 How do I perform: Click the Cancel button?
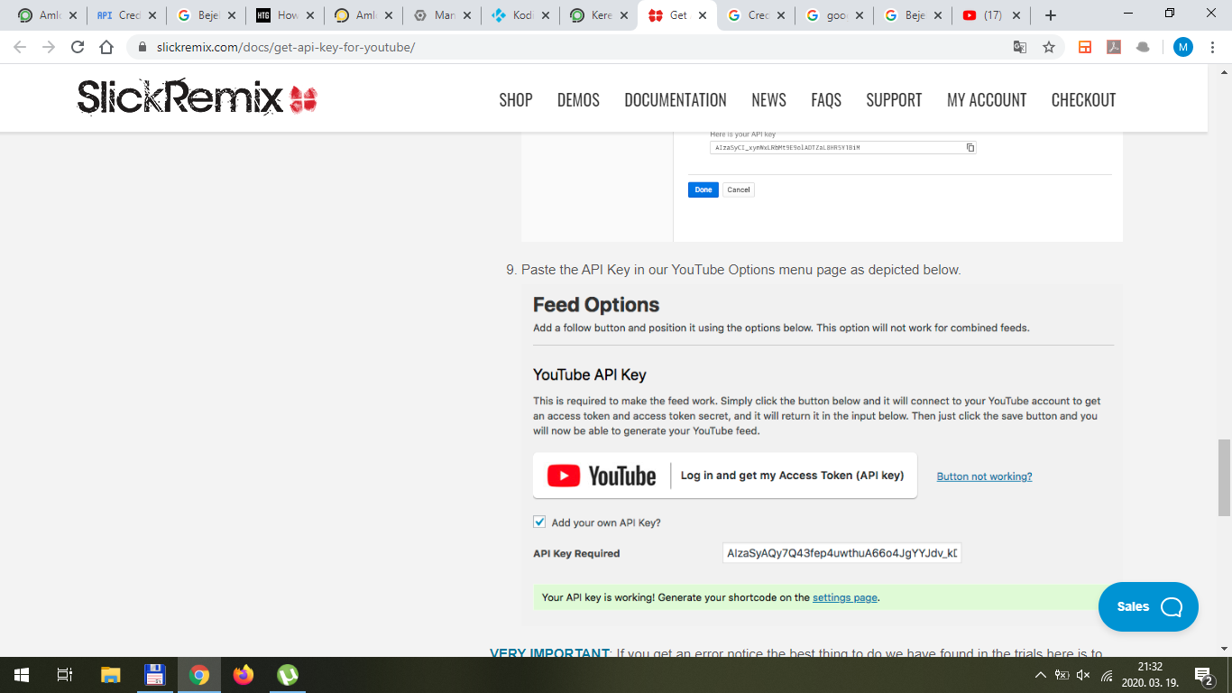tap(739, 189)
